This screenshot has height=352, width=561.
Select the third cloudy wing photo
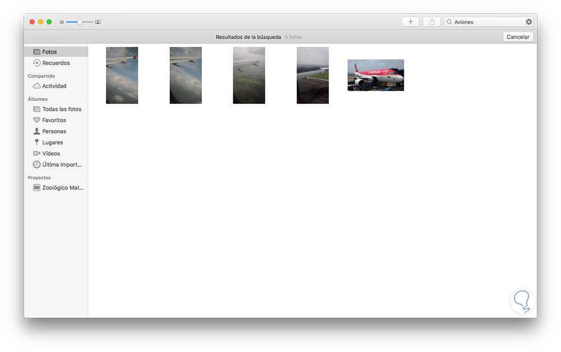[249, 76]
